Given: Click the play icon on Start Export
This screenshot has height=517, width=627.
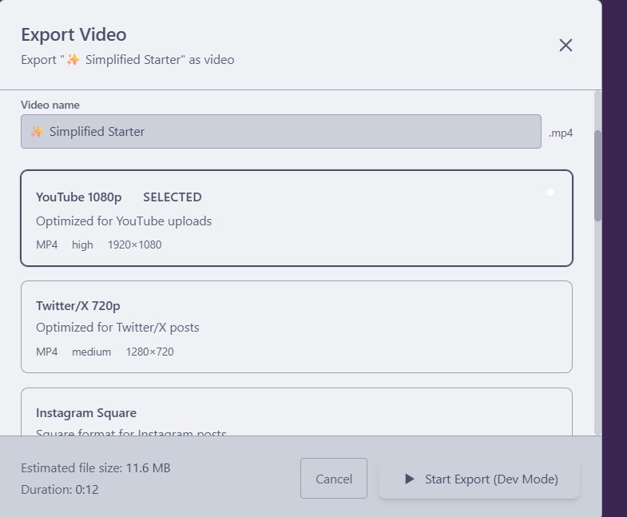Looking at the screenshot, I should pos(410,479).
